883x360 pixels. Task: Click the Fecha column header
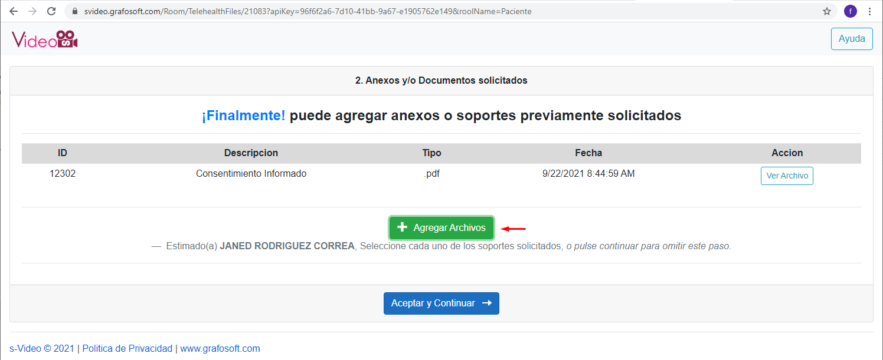pos(588,153)
